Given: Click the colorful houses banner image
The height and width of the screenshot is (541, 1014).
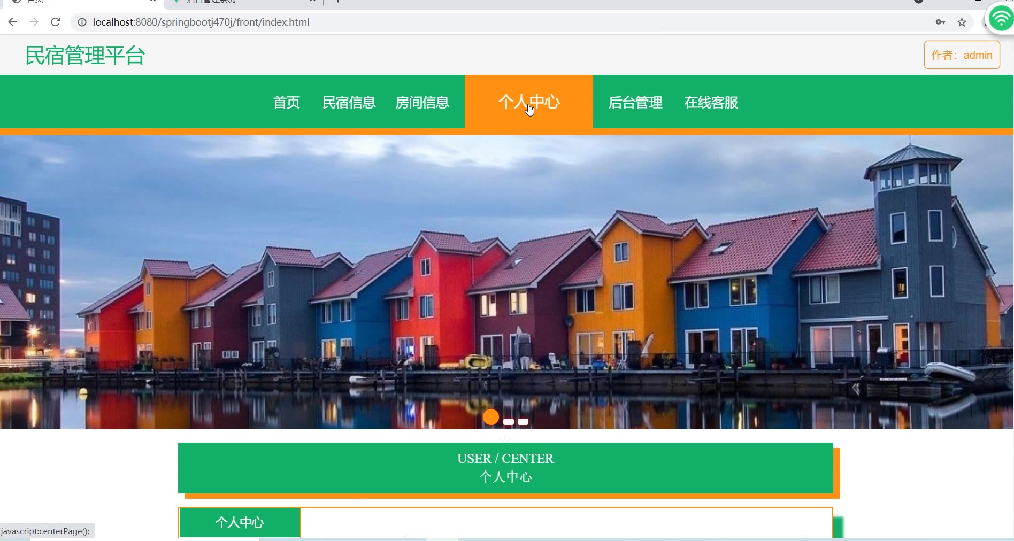Looking at the screenshot, I should click(507, 282).
